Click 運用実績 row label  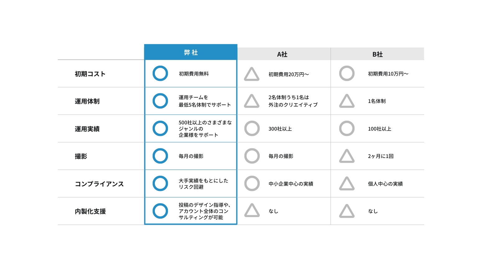click(87, 129)
